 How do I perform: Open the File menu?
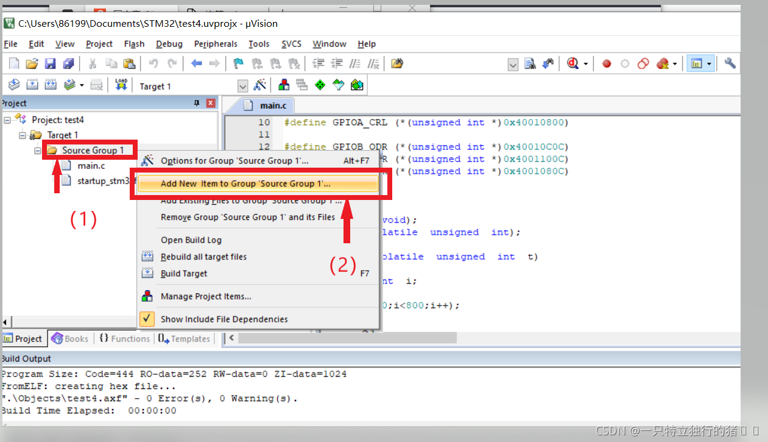coord(11,44)
